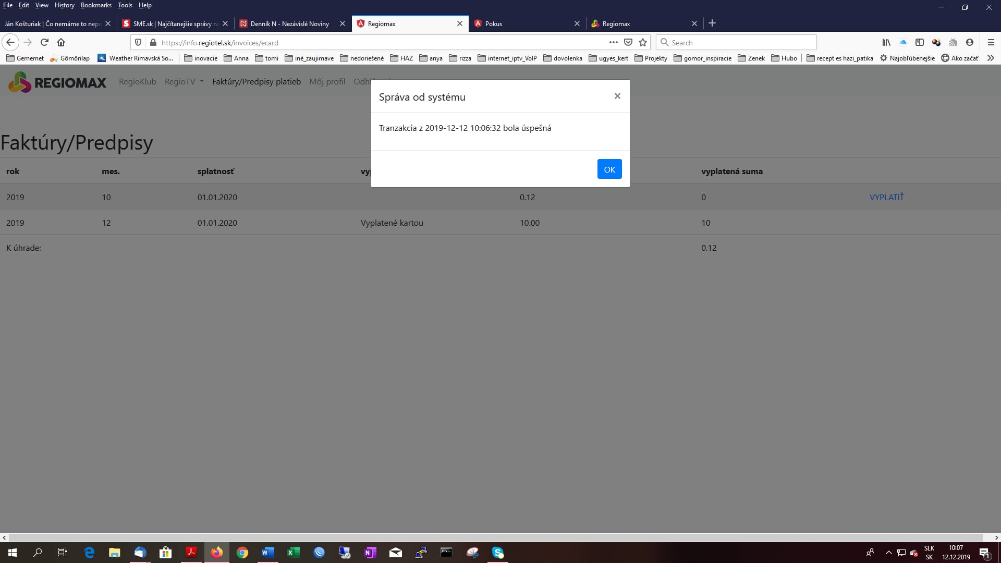The image size is (1001, 563).
Task: Toggle Firefox sidebar view
Action: pyautogui.click(x=919, y=42)
